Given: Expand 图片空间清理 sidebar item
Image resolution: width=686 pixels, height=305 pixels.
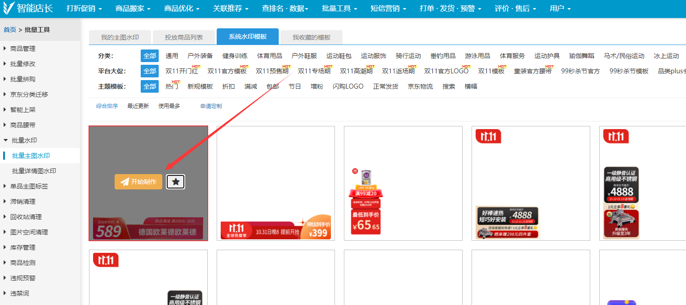Looking at the screenshot, I should click(x=29, y=232).
